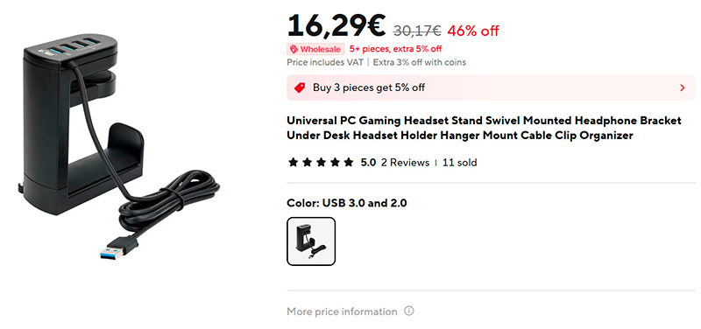Click the 11 sold label
Image resolution: width=701 pixels, height=329 pixels.
(459, 163)
